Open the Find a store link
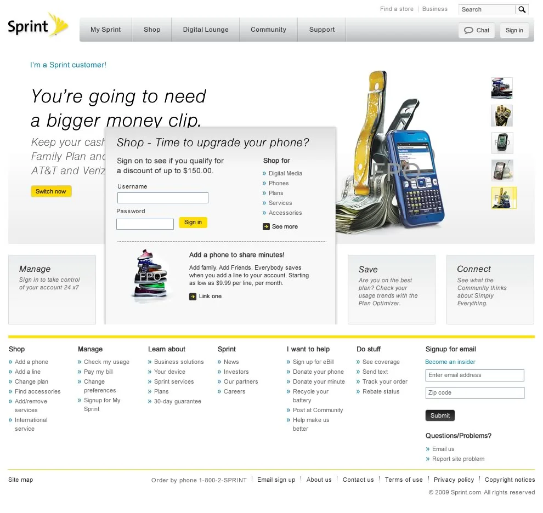 (x=397, y=9)
